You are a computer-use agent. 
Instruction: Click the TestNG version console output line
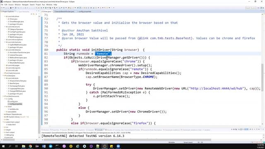[83, 136]
